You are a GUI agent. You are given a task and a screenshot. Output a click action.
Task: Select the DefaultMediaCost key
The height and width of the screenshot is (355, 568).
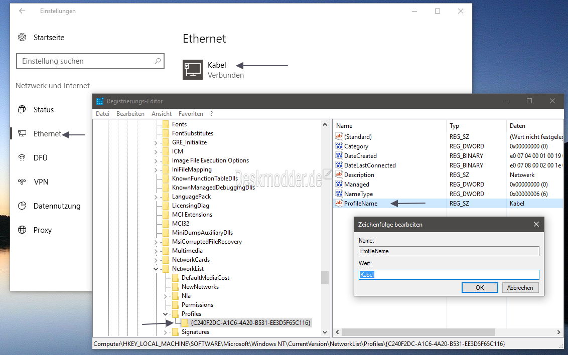[x=205, y=278]
